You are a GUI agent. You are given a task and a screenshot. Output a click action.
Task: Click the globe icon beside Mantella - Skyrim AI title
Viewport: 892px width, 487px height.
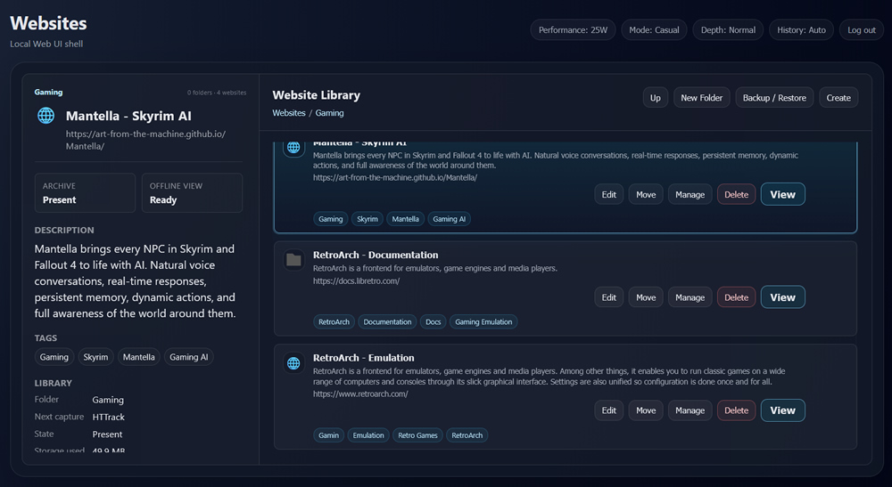pos(46,116)
